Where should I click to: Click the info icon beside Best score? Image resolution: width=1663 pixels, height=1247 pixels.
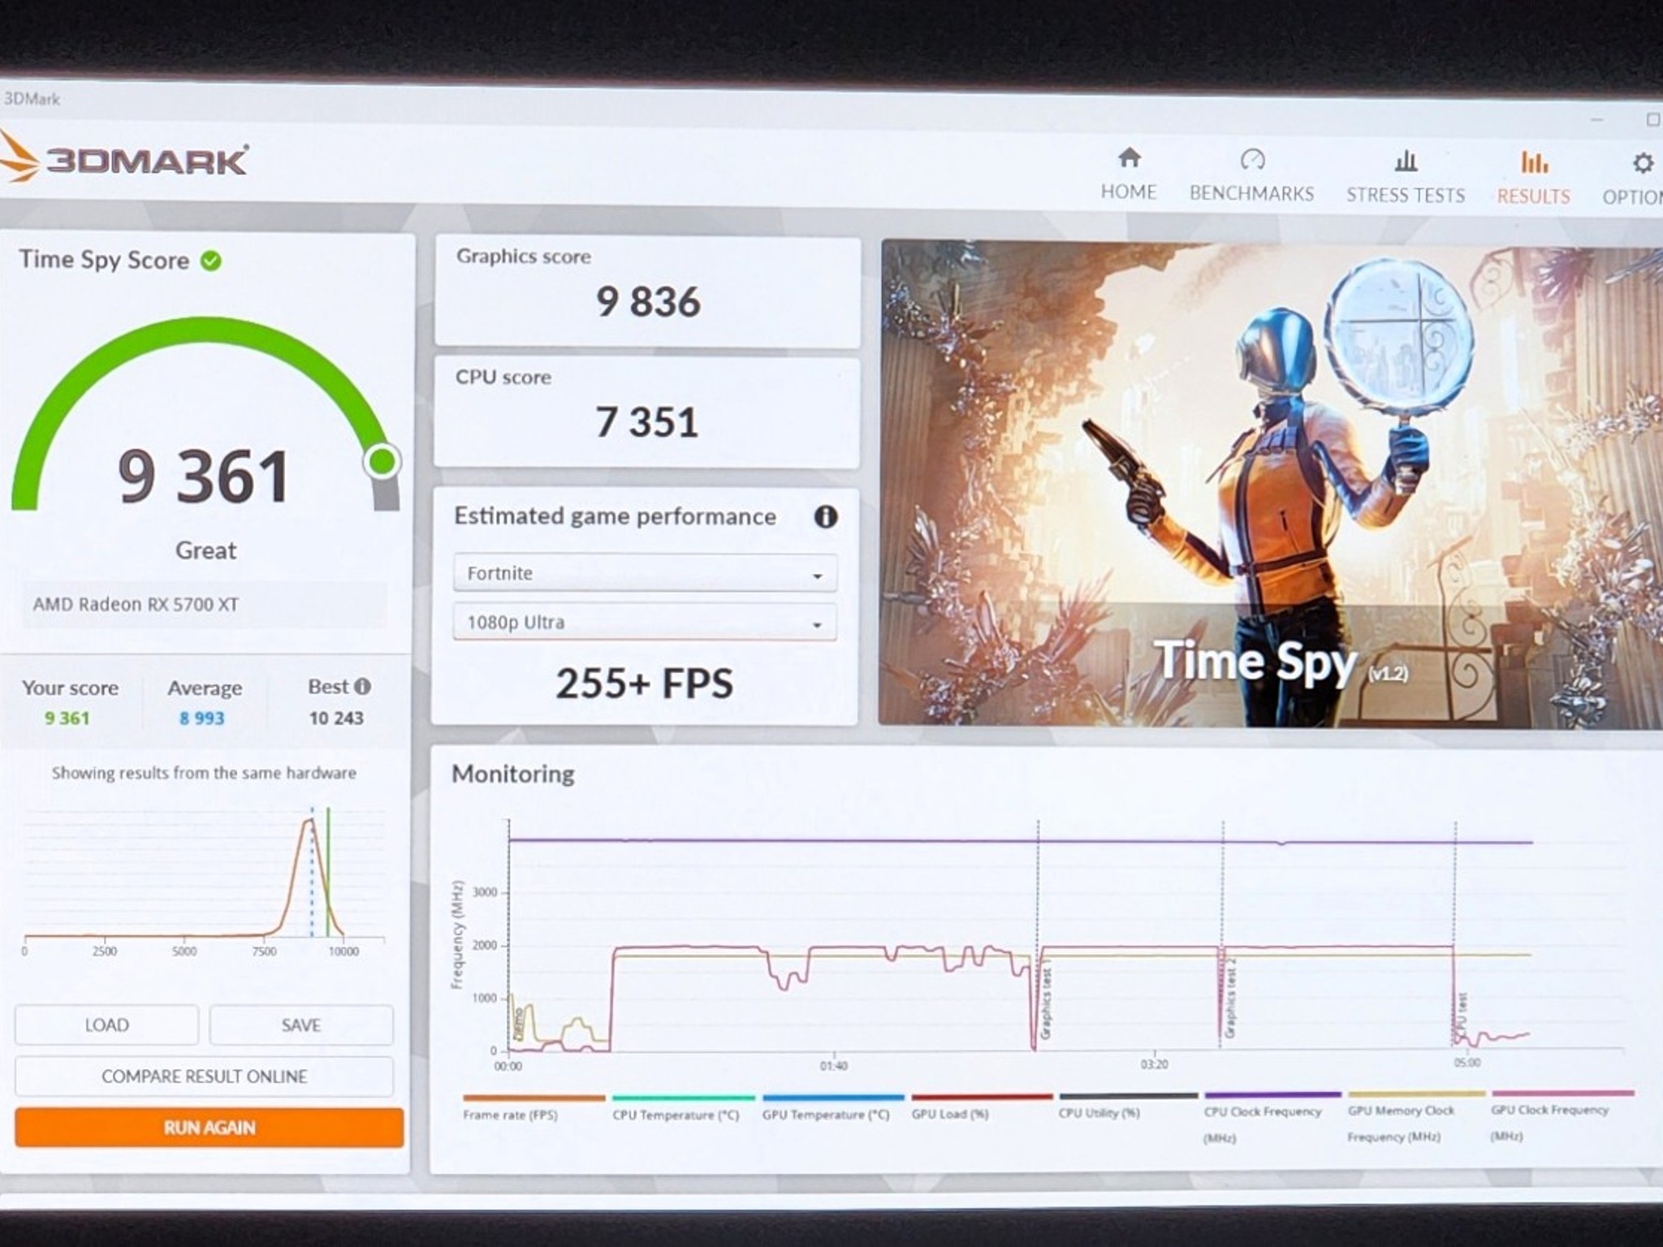[x=362, y=687]
